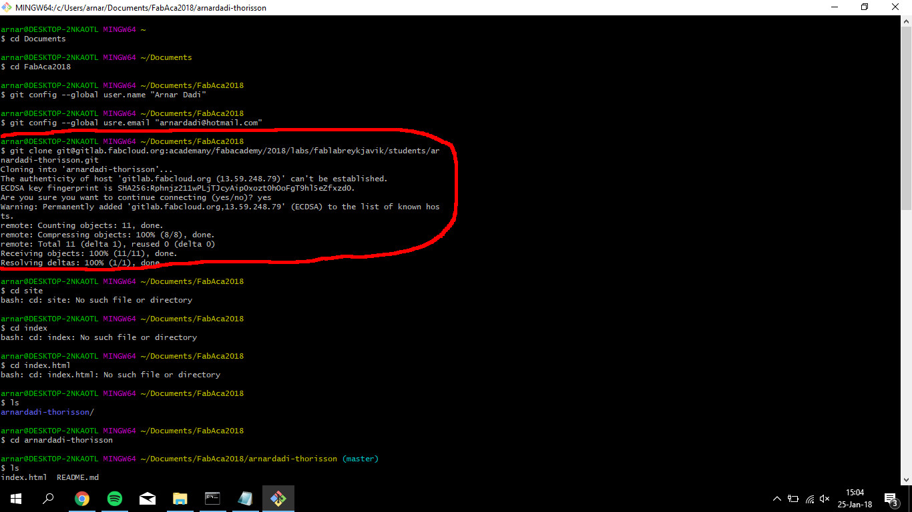Open Google Chrome from the taskbar

click(82, 499)
